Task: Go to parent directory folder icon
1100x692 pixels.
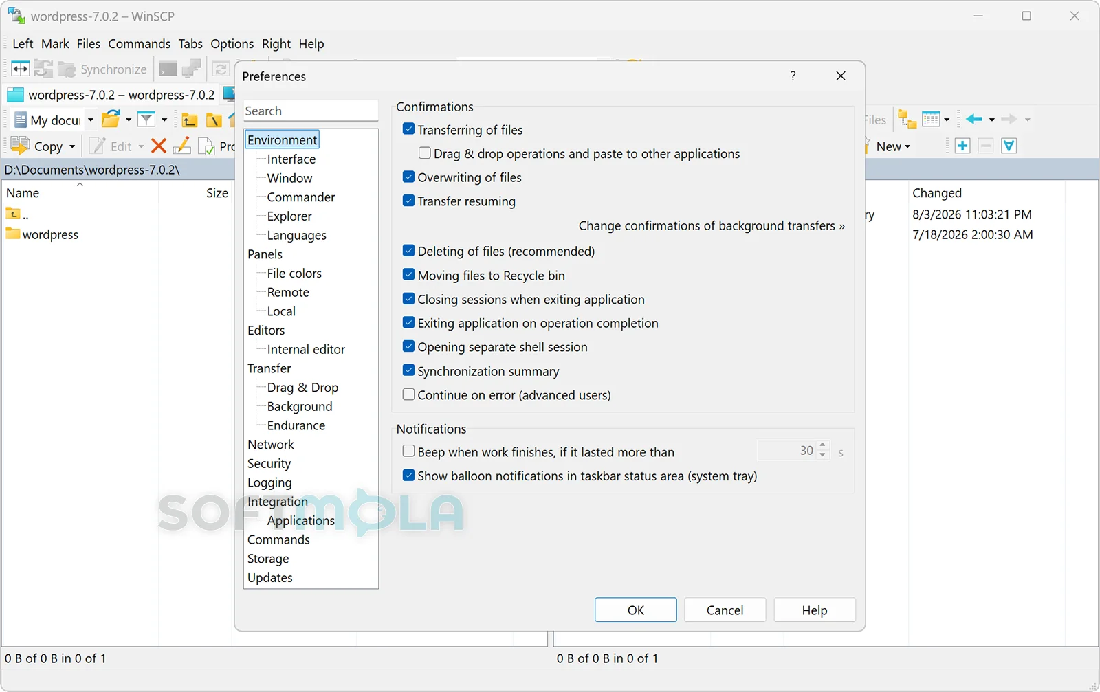Action: click(190, 120)
